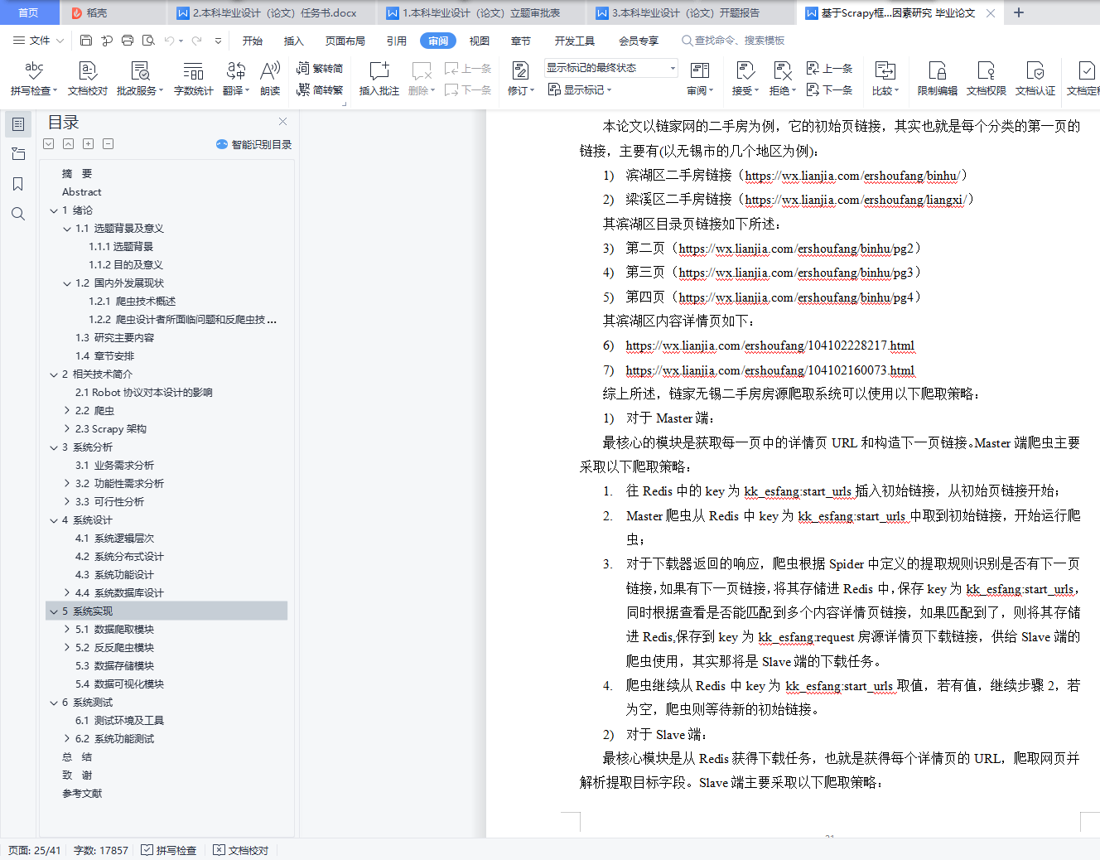Expand 4.4 系统数据库设计 node
Viewport: 1100px width, 860px height.
tap(67, 593)
